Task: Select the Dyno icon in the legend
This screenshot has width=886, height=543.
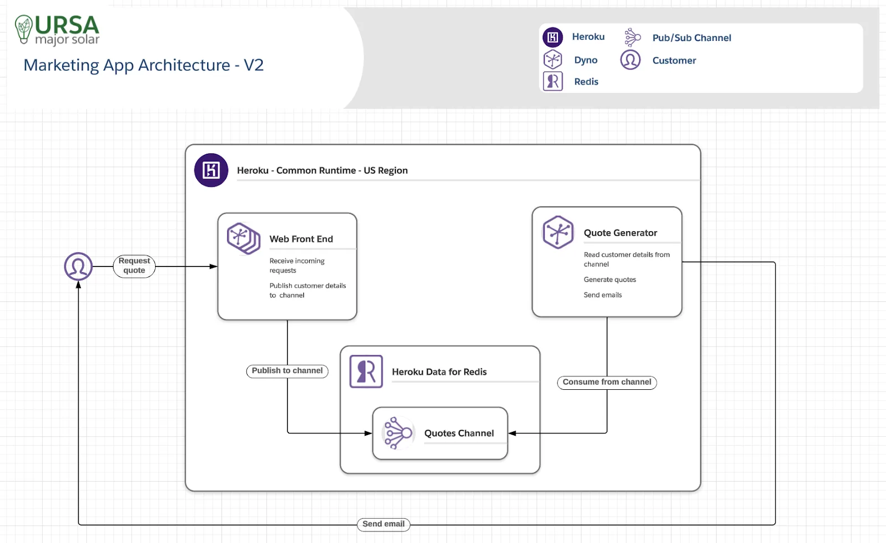Action: tap(553, 60)
